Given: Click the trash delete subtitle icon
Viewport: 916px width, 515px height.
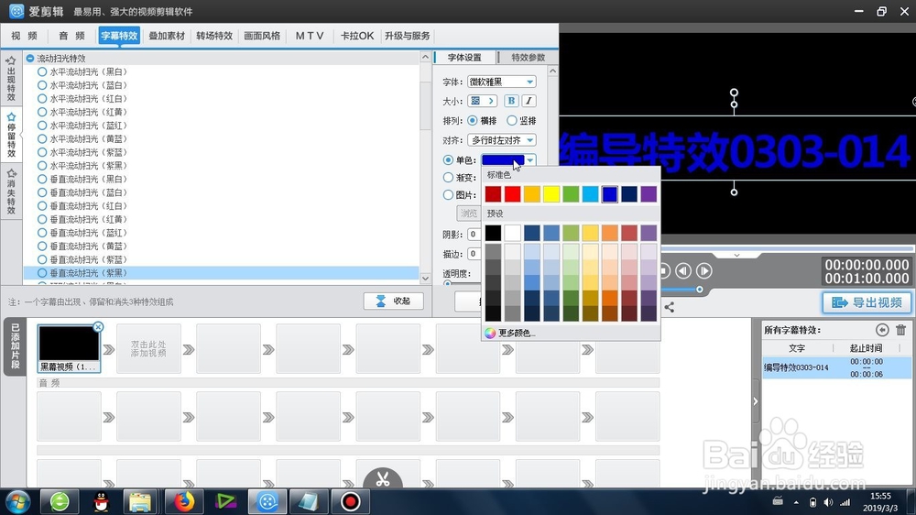Looking at the screenshot, I should (900, 330).
